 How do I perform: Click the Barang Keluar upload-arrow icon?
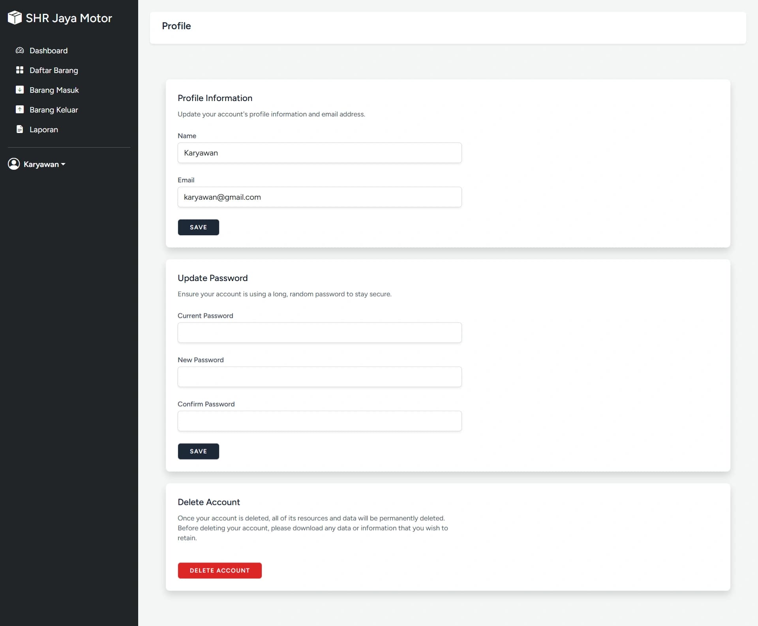20,110
